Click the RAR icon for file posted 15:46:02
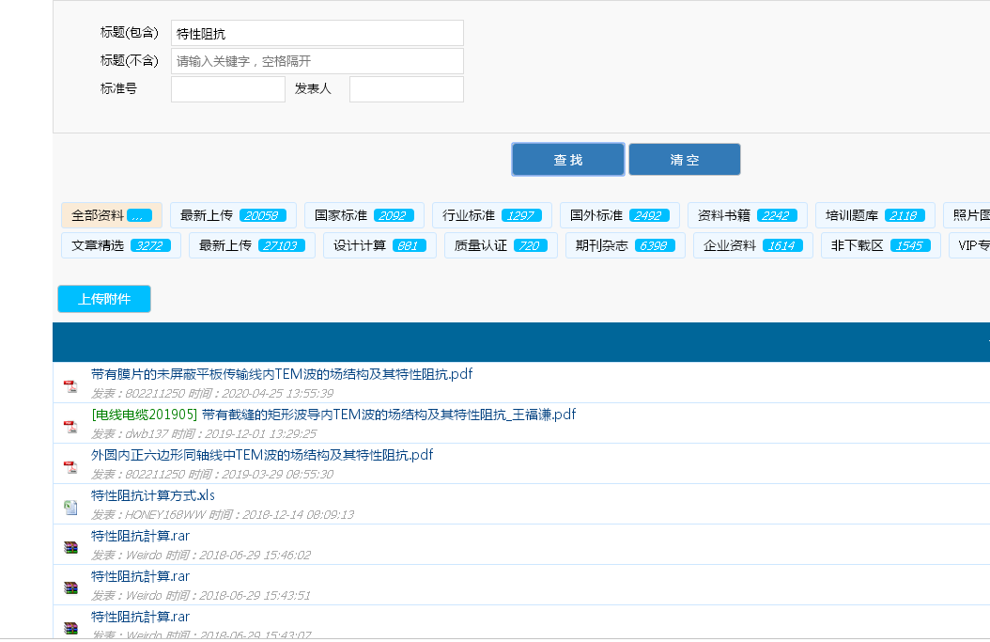 pos(70,547)
